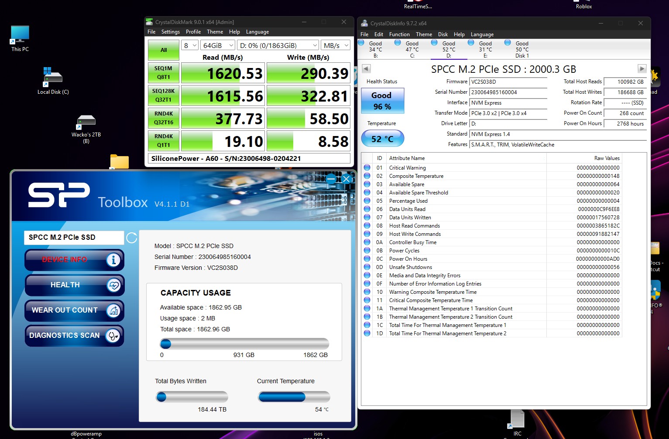Screen dimensions: 669x439
Task: Click the CrystalDiskMark comment text field
Action: 249,159
